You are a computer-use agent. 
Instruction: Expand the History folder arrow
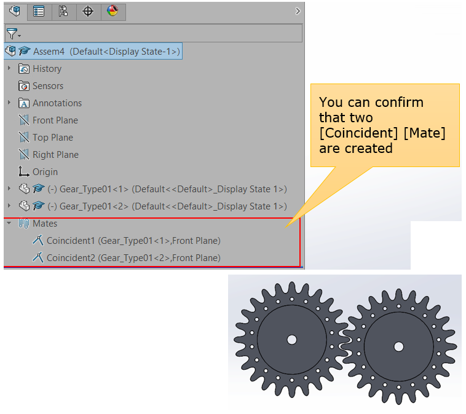(9, 68)
